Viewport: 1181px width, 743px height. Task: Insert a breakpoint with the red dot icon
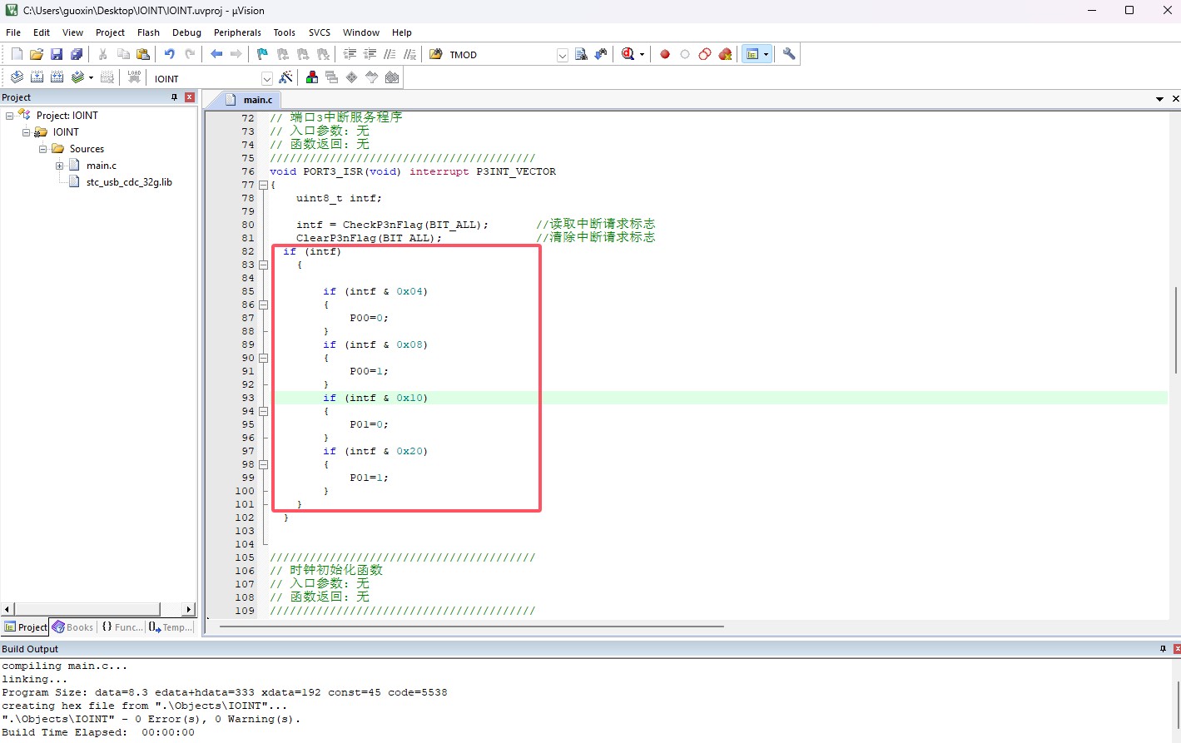[x=665, y=54]
